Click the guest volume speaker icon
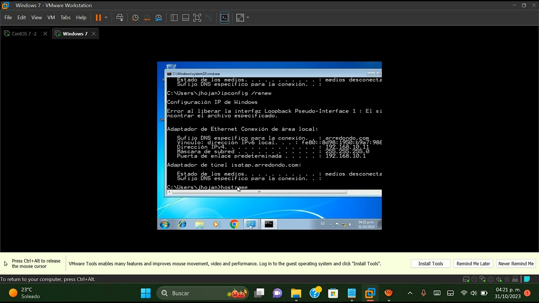Image resolution: width=539 pixels, height=303 pixels. [351, 225]
